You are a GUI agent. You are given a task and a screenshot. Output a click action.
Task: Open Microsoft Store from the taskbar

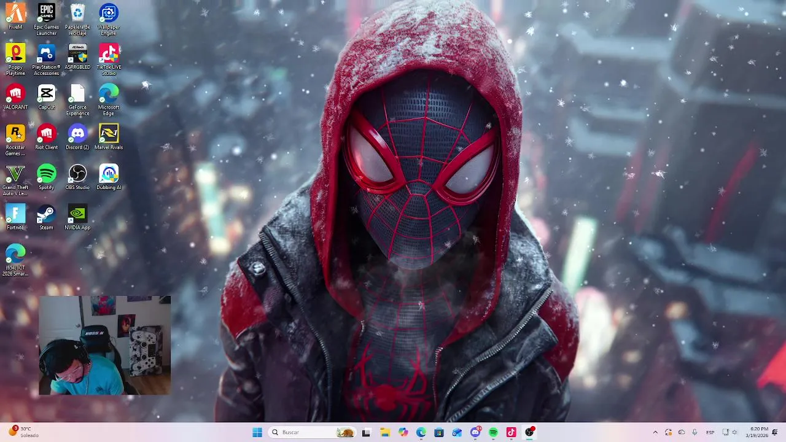tap(439, 432)
